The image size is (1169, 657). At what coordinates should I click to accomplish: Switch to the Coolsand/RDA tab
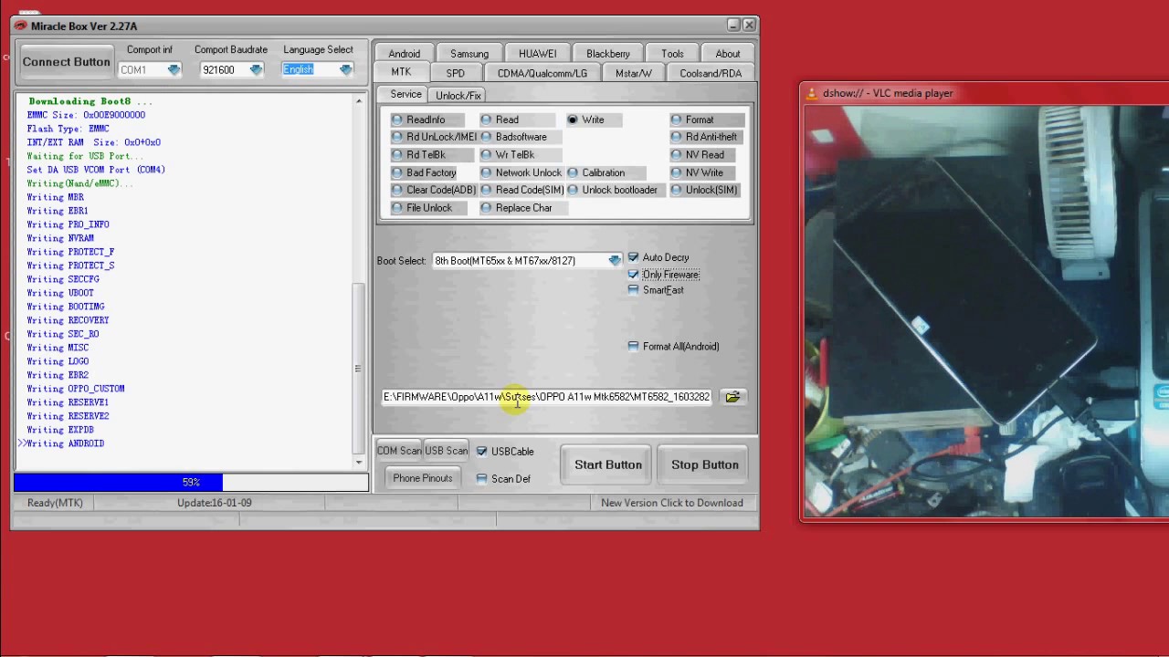(711, 73)
